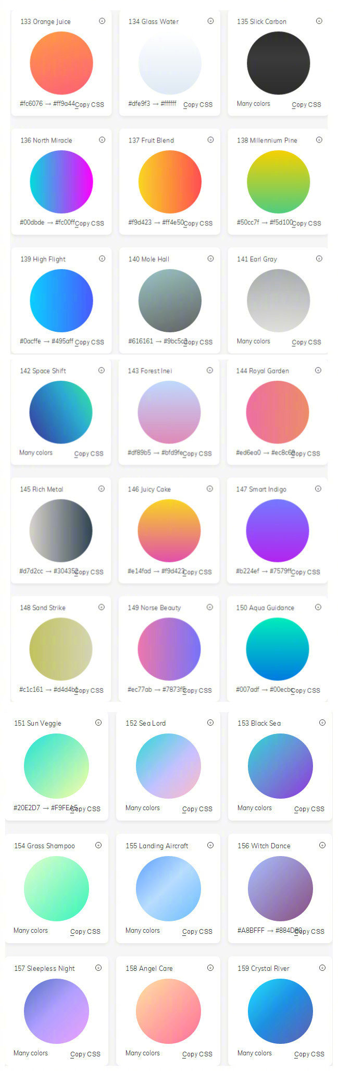Click the circle icon on Space Shift card
This screenshot has width=338, height=1071.
tap(102, 370)
